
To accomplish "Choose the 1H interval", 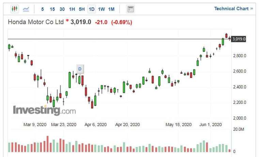I will tap(72, 9).
